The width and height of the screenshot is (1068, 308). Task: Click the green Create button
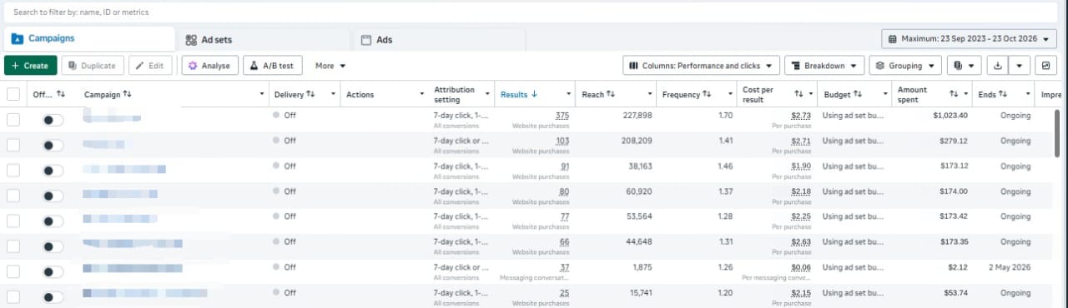click(30, 65)
